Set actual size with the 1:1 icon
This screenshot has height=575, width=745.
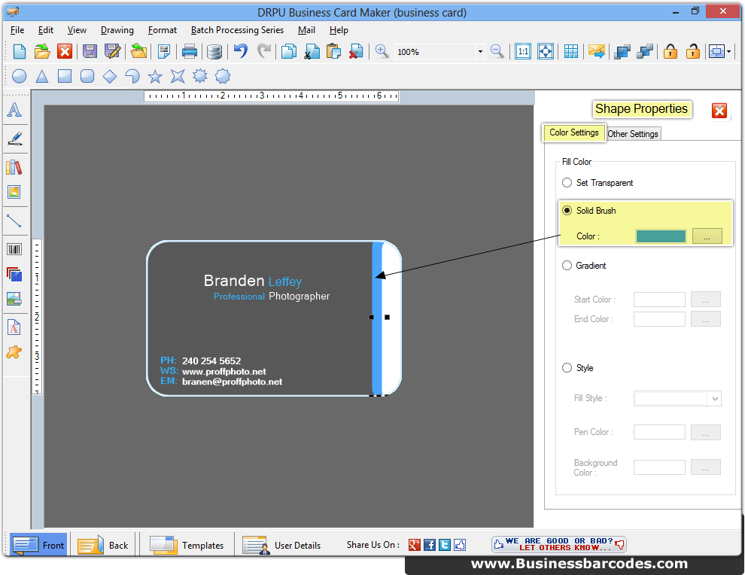[523, 51]
